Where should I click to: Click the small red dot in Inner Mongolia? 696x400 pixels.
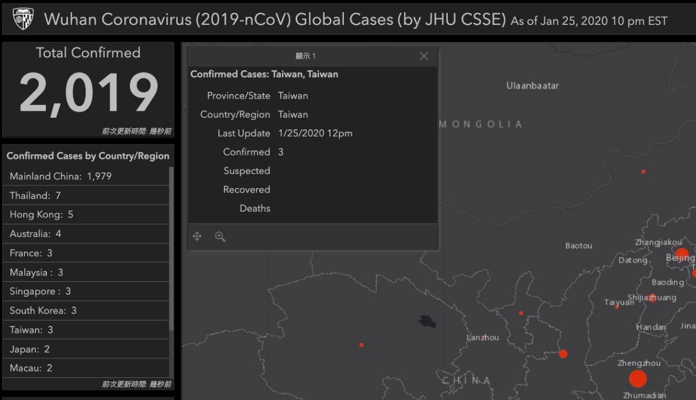[x=643, y=172]
